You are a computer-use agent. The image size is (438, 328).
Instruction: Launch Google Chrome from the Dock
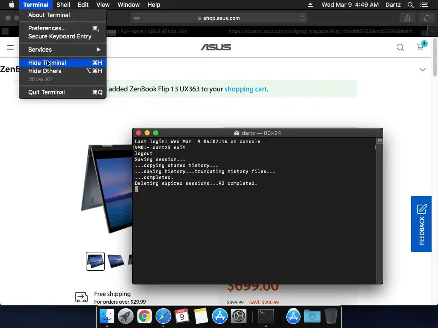pyautogui.click(x=145, y=316)
